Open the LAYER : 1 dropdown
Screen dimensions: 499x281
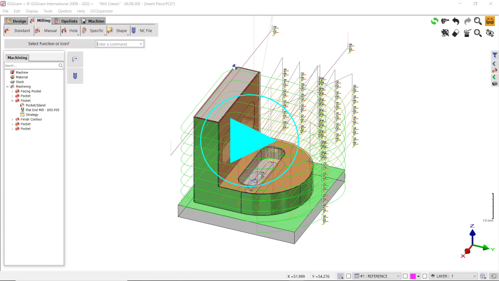click(453, 276)
